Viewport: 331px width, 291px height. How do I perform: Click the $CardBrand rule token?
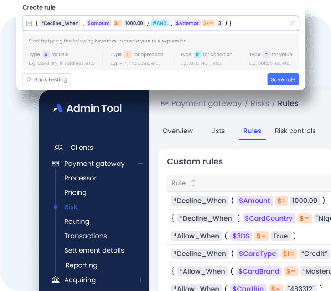click(259, 271)
